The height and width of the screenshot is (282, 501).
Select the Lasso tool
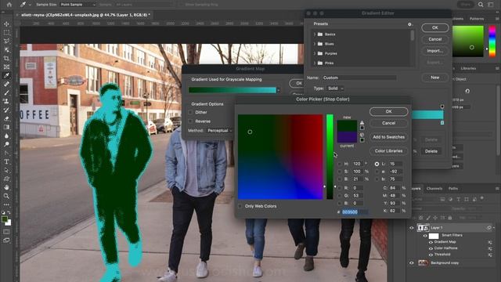point(6,42)
